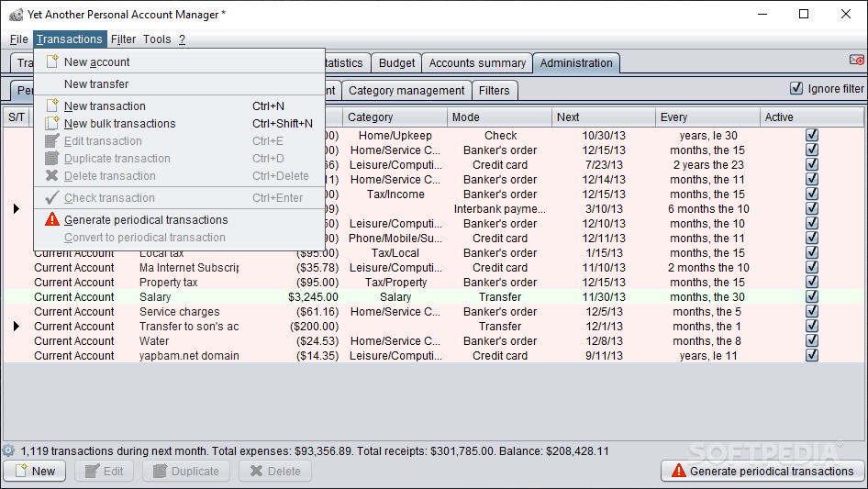This screenshot has height=489, width=868.
Task: Click the Interbank payme... mode cell
Action: click(x=500, y=209)
